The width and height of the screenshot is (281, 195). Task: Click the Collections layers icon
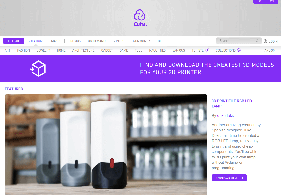tap(239, 50)
